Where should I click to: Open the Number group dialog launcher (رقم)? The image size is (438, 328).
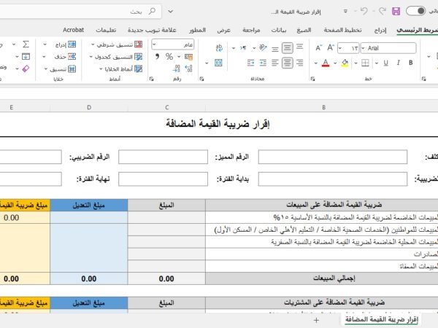tap(151, 79)
